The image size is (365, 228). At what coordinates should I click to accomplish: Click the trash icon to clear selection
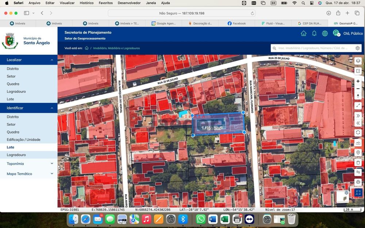point(358,163)
